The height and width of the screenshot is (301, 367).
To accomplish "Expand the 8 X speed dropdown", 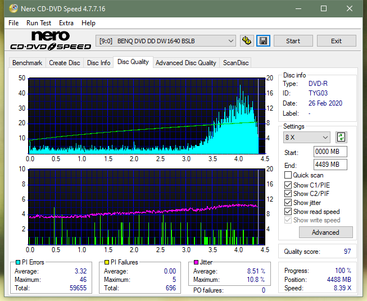I will [x=307, y=137].
